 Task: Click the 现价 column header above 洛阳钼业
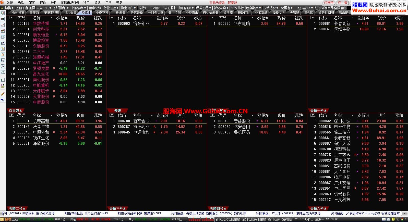tap(181, 18)
